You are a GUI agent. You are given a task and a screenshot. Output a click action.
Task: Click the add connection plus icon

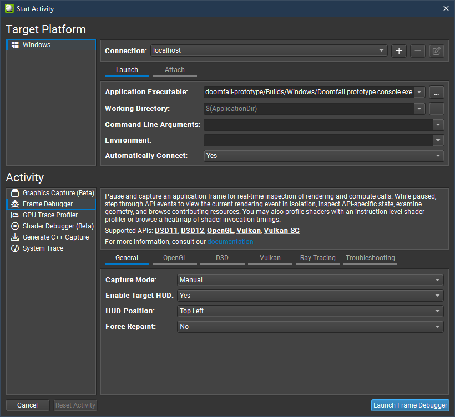[398, 51]
